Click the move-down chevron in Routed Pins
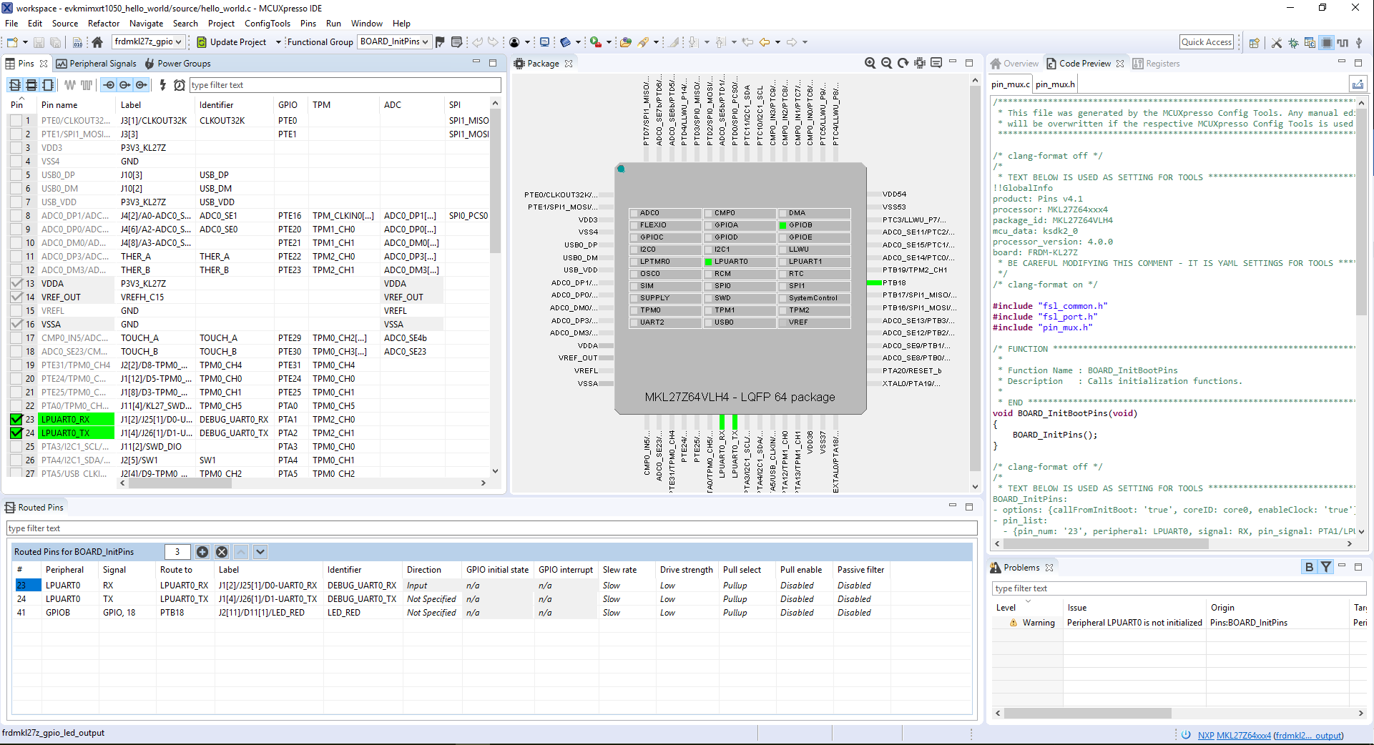This screenshot has height=745, width=1374. click(x=260, y=552)
